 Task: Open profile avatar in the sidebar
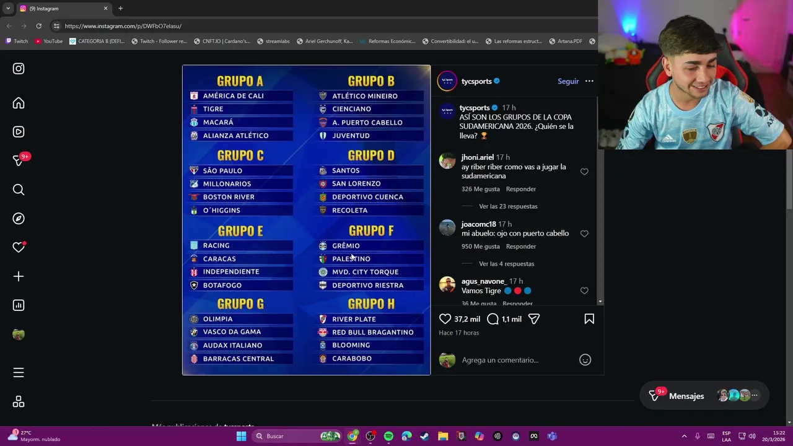pyautogui.click(x=19, y=334)
